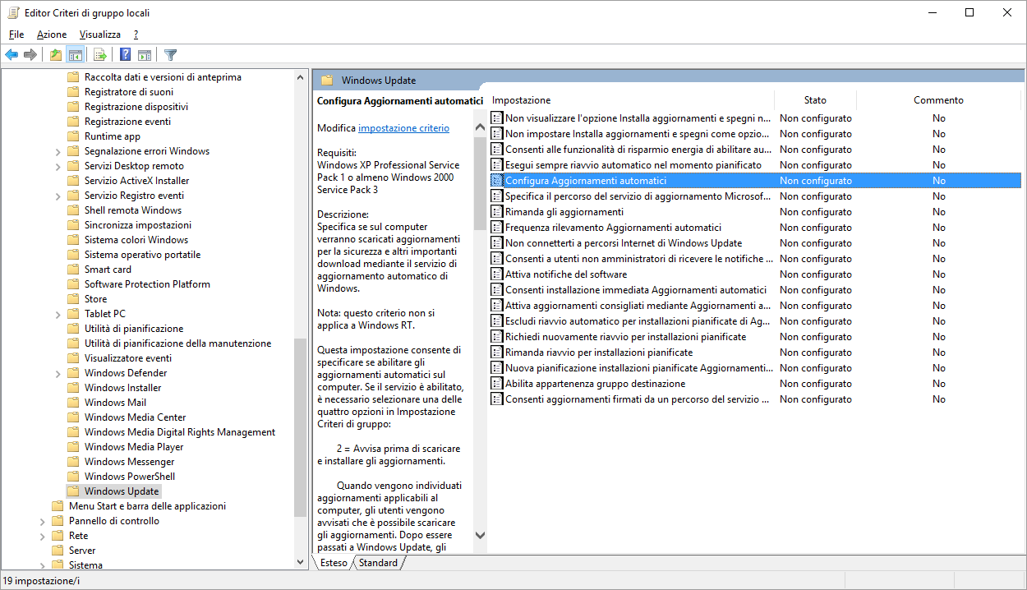Select Servizi Desktop remoto in the tree
The height and width of the screenshot is (590, 1027).
[134, 166]
